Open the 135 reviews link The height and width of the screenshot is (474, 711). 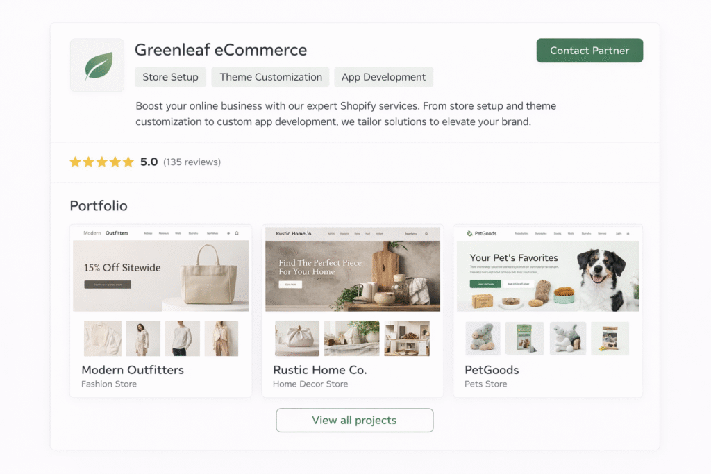coord(192,162)
